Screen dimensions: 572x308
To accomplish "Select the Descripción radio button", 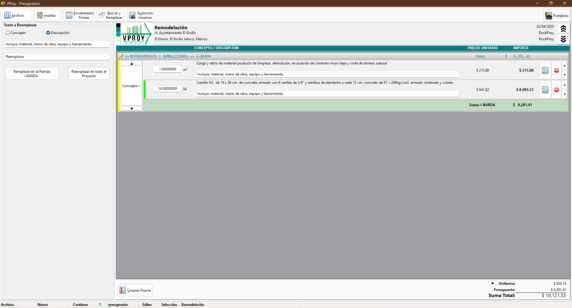I will click(48, 33).
